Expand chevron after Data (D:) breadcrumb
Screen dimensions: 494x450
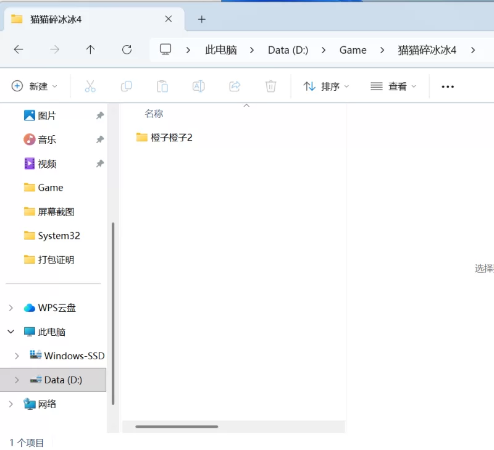(324, 50)
